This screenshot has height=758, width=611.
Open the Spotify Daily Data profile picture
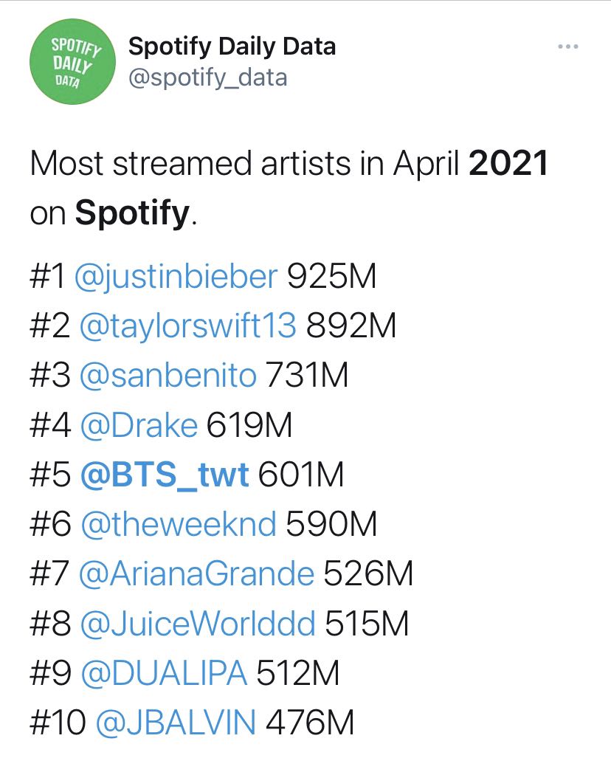(x=72, y=61)
